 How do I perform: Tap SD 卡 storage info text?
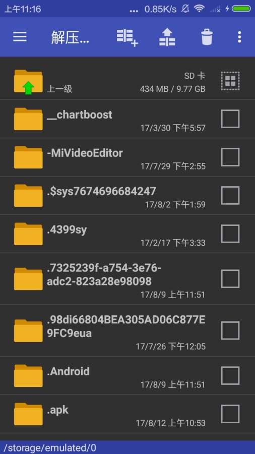point(195,76)
